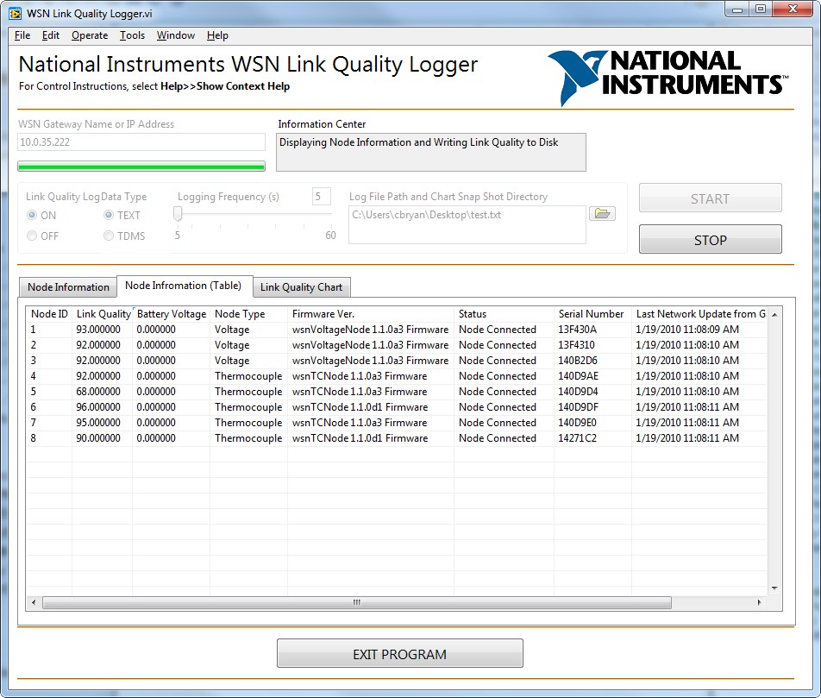
Task: Maximize the WSN Link Quality Logger window
Action: tap(761, 9)
